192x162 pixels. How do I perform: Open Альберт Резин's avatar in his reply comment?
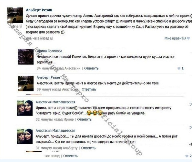click(x=26, y=83)
